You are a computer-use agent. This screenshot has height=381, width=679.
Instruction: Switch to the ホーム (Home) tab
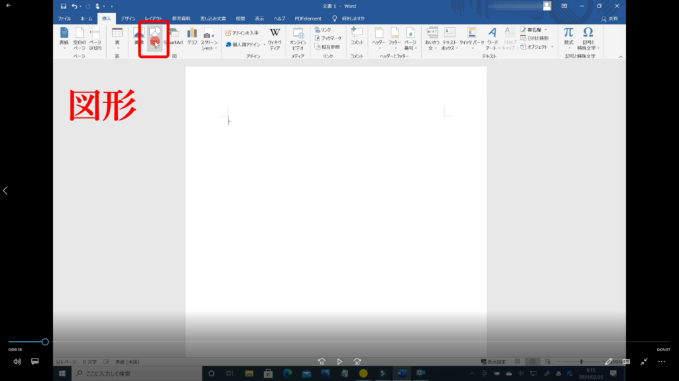tap(86, 19)
